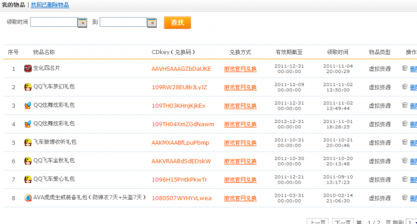Click trash icon for QQ飞车梦幻礼包 row

click(x=404, y=87)
